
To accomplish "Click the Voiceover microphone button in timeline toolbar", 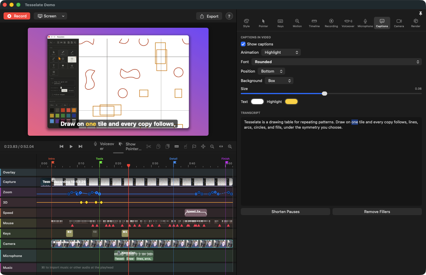I will pos(104,146).
